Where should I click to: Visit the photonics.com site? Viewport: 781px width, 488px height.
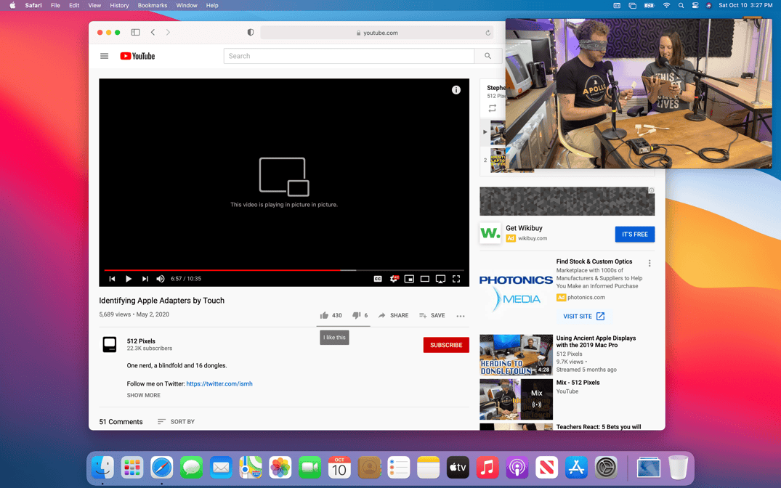(x=584, y=316)
